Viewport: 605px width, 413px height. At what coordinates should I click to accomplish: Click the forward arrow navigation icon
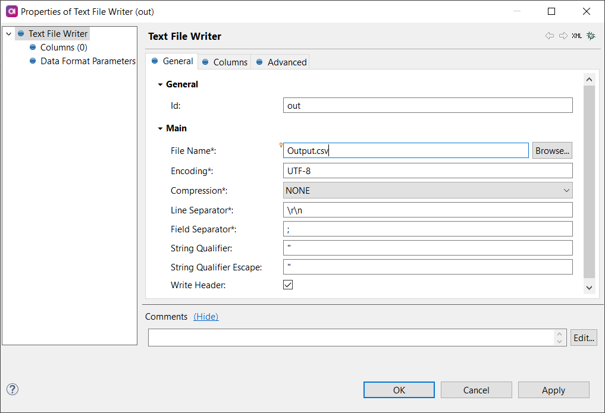(x=563, y=36)
